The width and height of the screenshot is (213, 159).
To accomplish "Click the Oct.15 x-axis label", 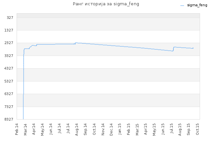I will [197, 129].
